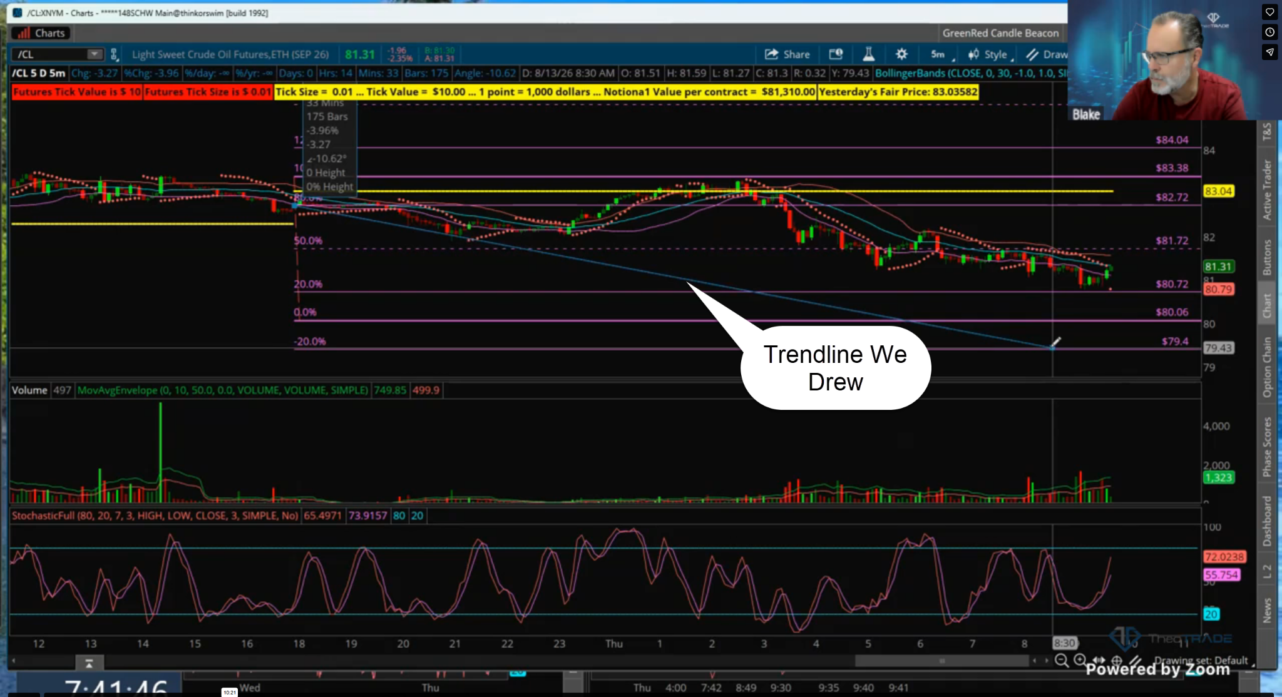1282x697 pixels.
Task: Click the $81.72 Fibonacci level label
Action: [1172, 241]
